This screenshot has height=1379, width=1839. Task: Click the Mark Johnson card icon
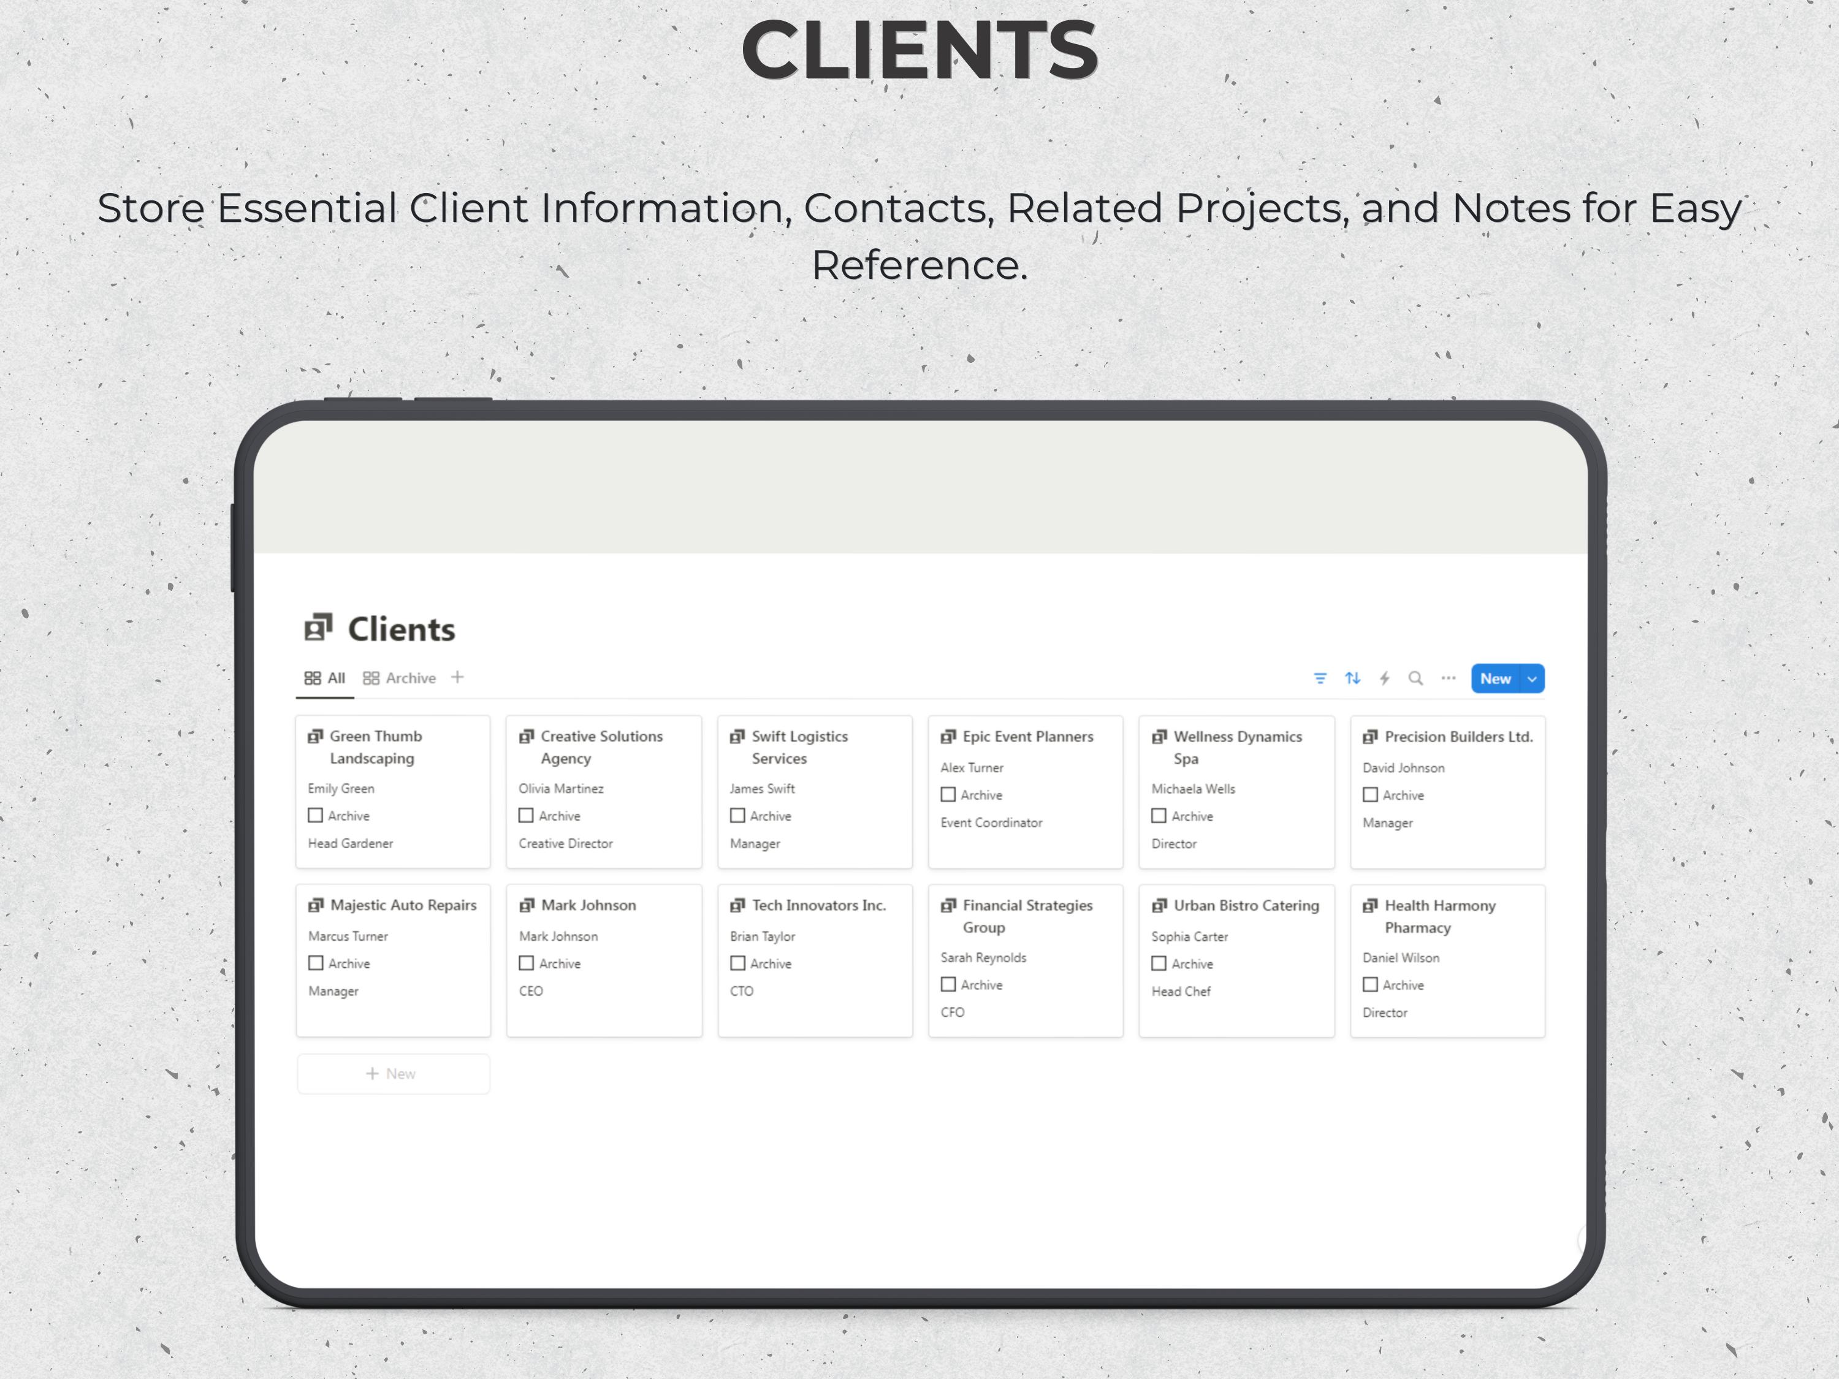tap(527, 905)
